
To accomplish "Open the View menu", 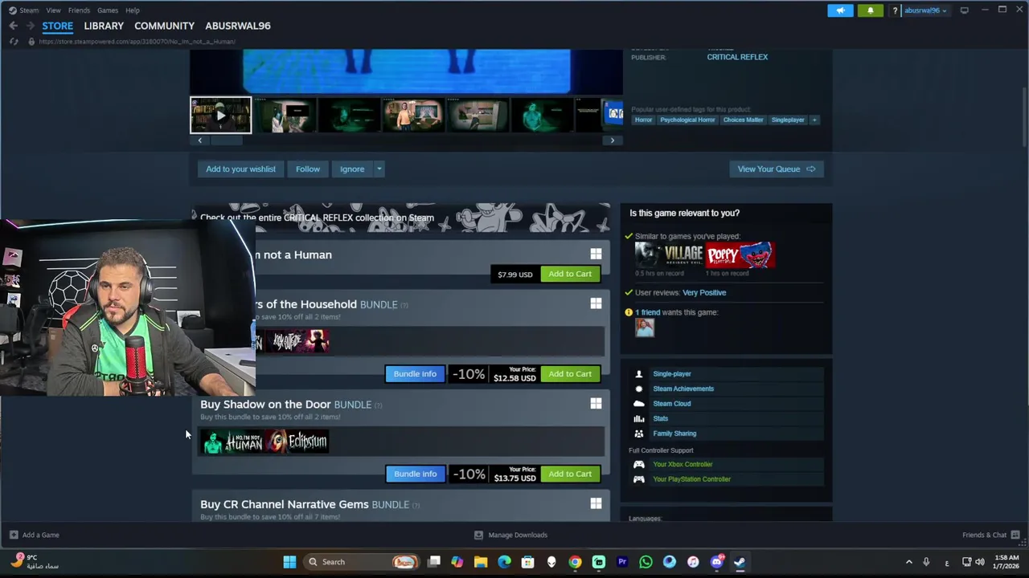I will 53,10.
